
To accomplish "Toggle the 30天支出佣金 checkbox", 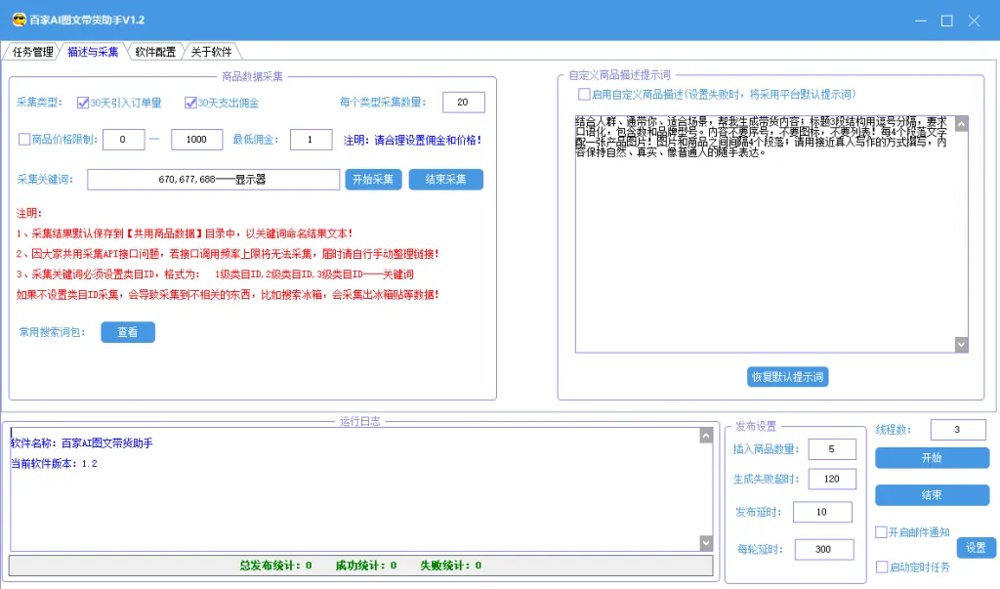I will pyautogui.click(x=190, y=103).
